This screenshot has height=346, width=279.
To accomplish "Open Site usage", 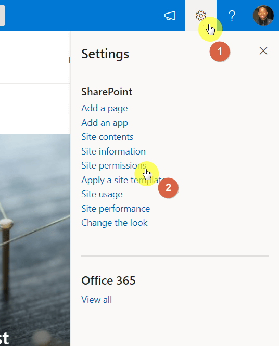I will coord(102,194).
